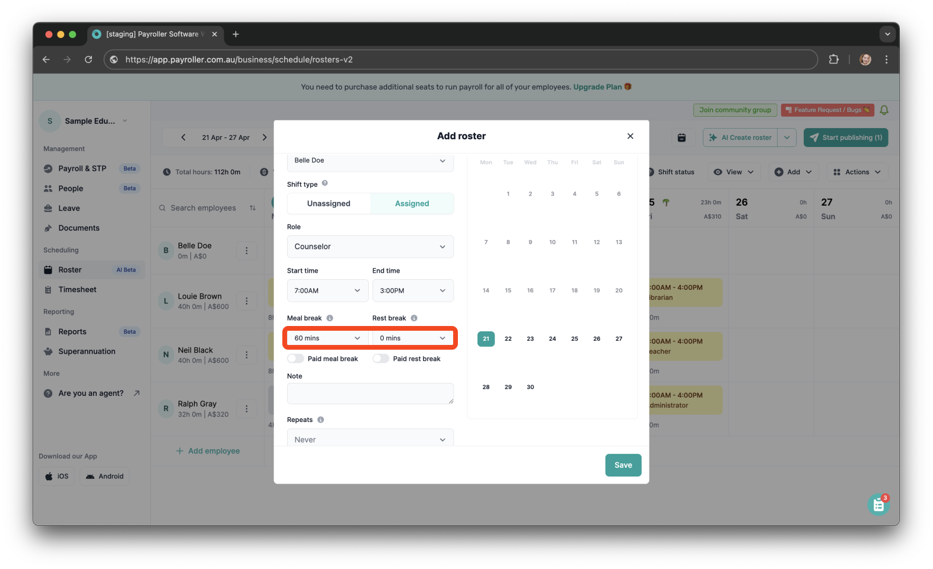Open the Add dropdown in the toolbar
Screen dimensions: 933x569
tap(794, 172)
